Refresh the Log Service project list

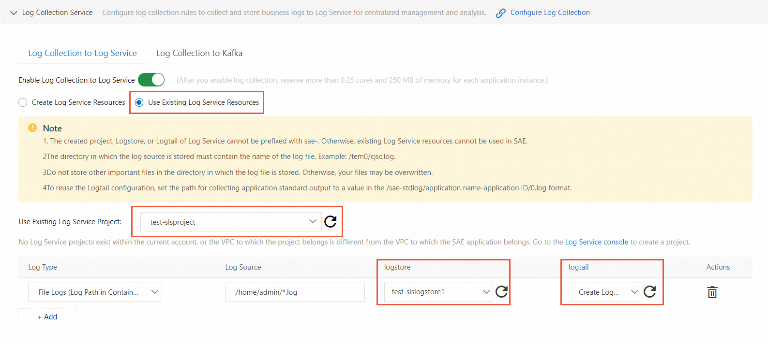331,222
